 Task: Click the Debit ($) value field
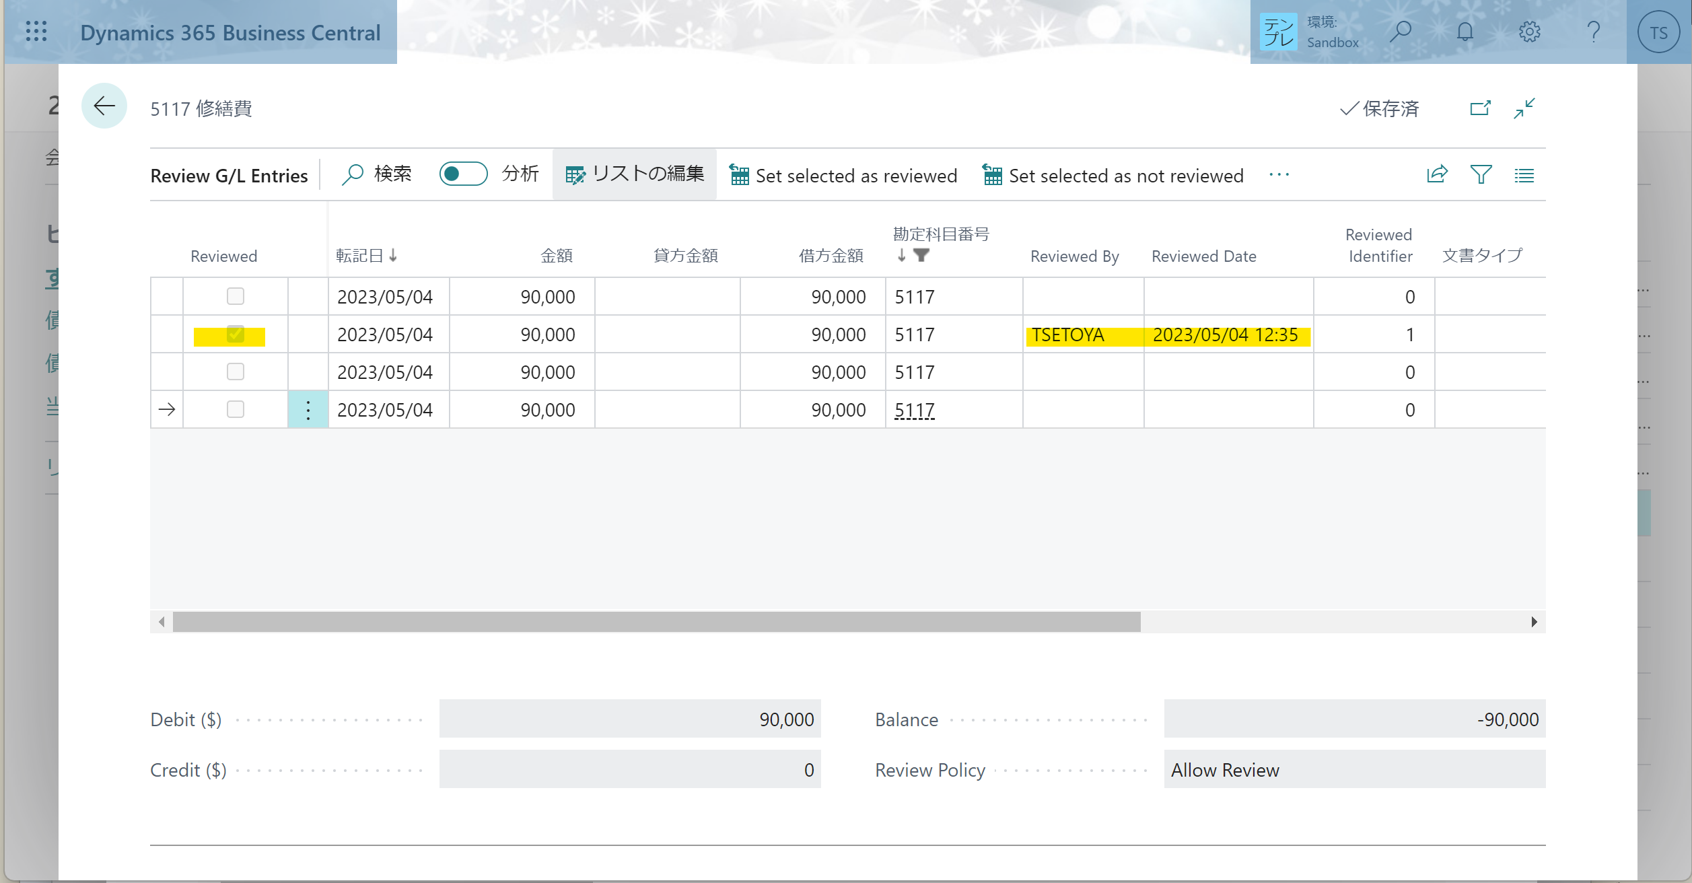click(630, 719)
